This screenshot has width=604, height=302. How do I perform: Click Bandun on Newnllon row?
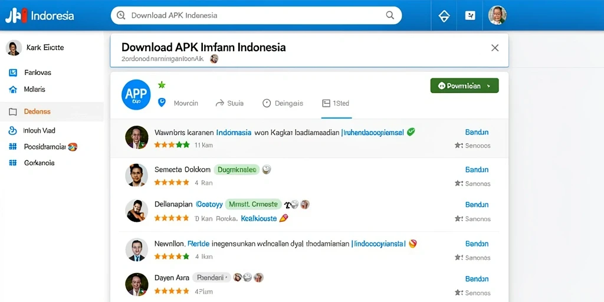click(x=477, y=244)
